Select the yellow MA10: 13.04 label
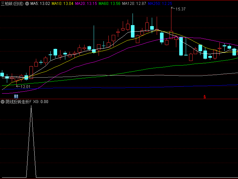 [63, 4]
